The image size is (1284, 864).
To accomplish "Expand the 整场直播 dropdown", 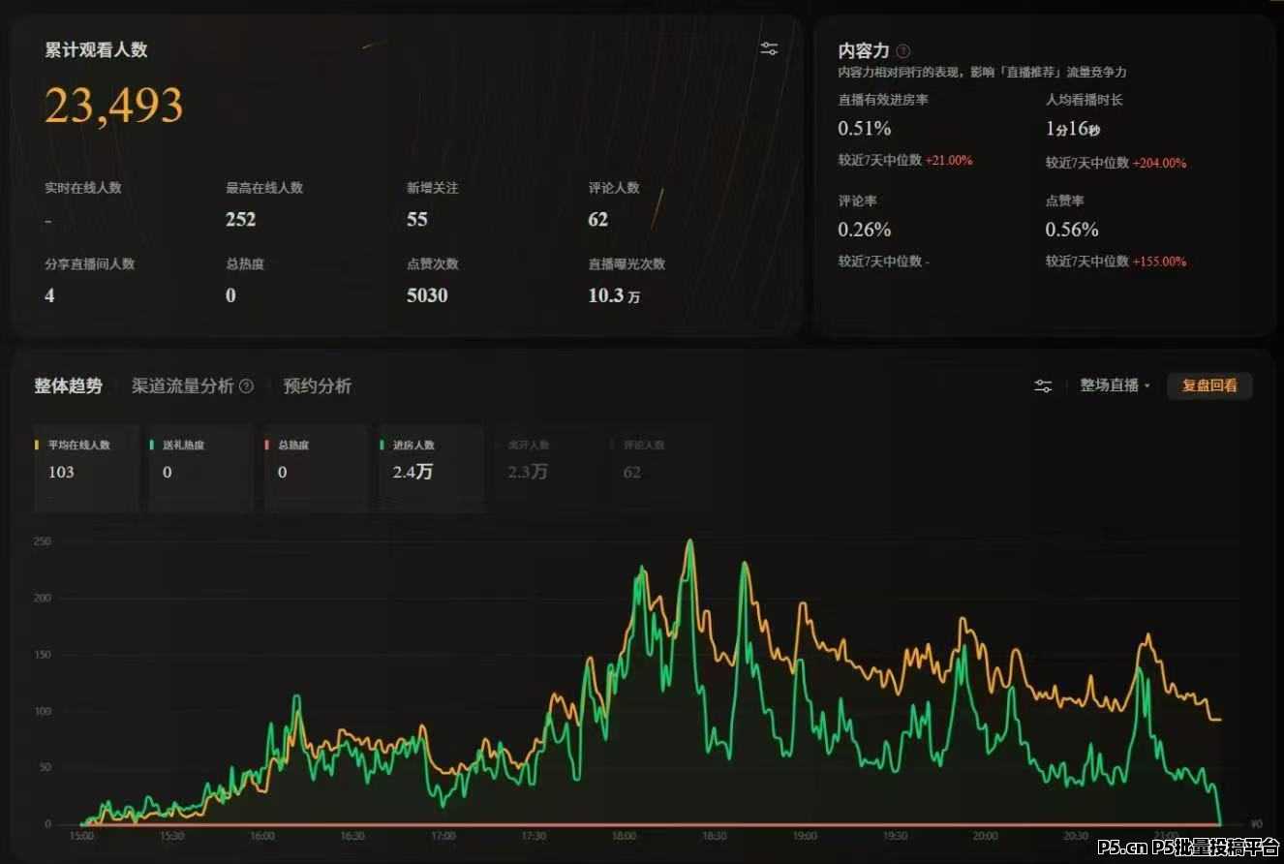I will click(x=1116, y=386).
